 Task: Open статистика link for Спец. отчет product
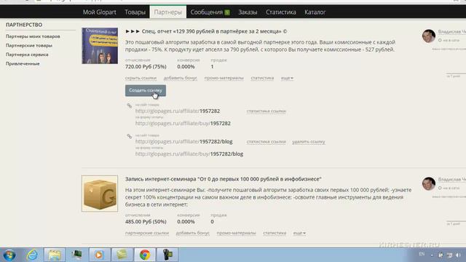[262, 78]
